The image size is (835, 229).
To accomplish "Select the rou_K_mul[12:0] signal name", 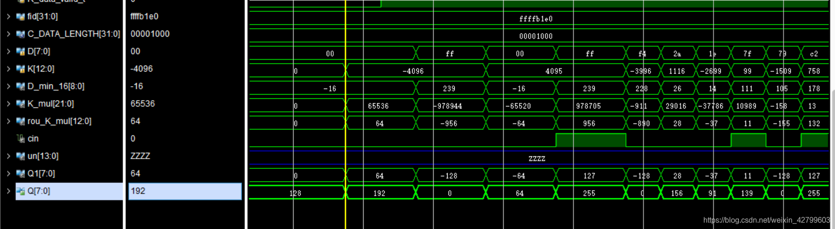I will click(59, 121).
